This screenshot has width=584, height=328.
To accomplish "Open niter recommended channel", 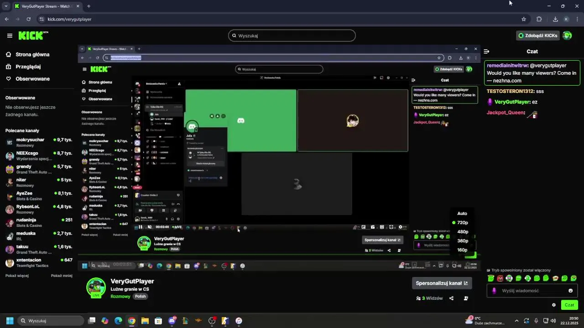I will pos(39,183).
